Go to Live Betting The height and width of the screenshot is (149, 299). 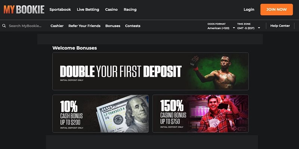(x=88, y=10)
